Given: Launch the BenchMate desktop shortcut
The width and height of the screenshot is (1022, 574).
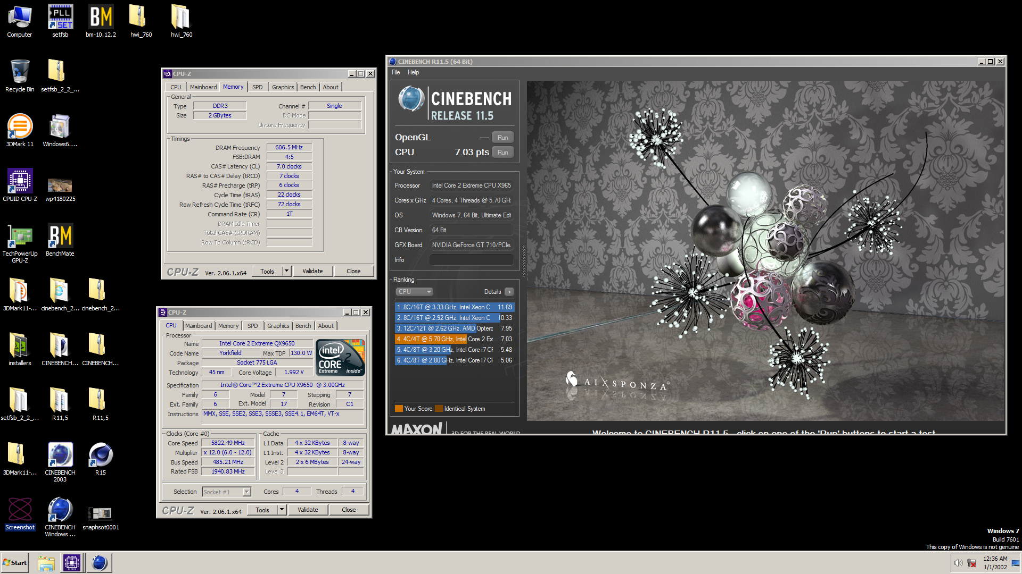Looking at the screenshot, I should (60, 240).
